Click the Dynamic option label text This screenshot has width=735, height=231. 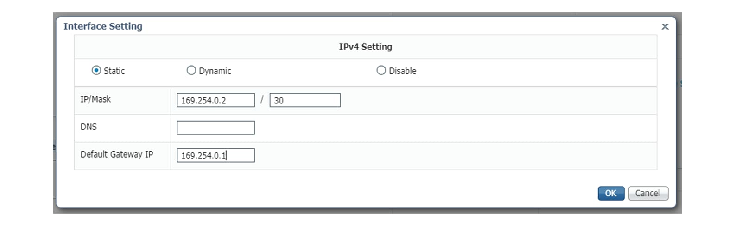coord(215,71)
